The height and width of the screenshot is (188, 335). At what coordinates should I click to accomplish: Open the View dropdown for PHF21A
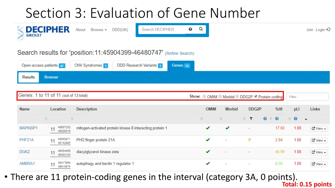pyautogui.click(x=319, y=140)
